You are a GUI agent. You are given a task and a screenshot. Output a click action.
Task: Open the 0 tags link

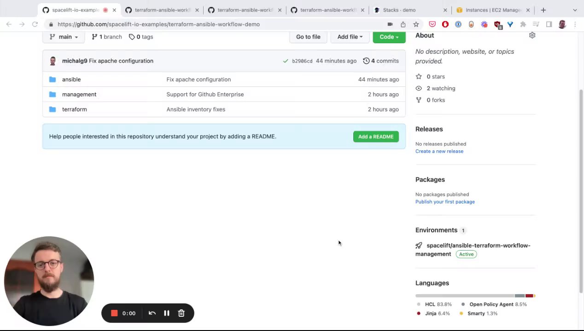141,37
